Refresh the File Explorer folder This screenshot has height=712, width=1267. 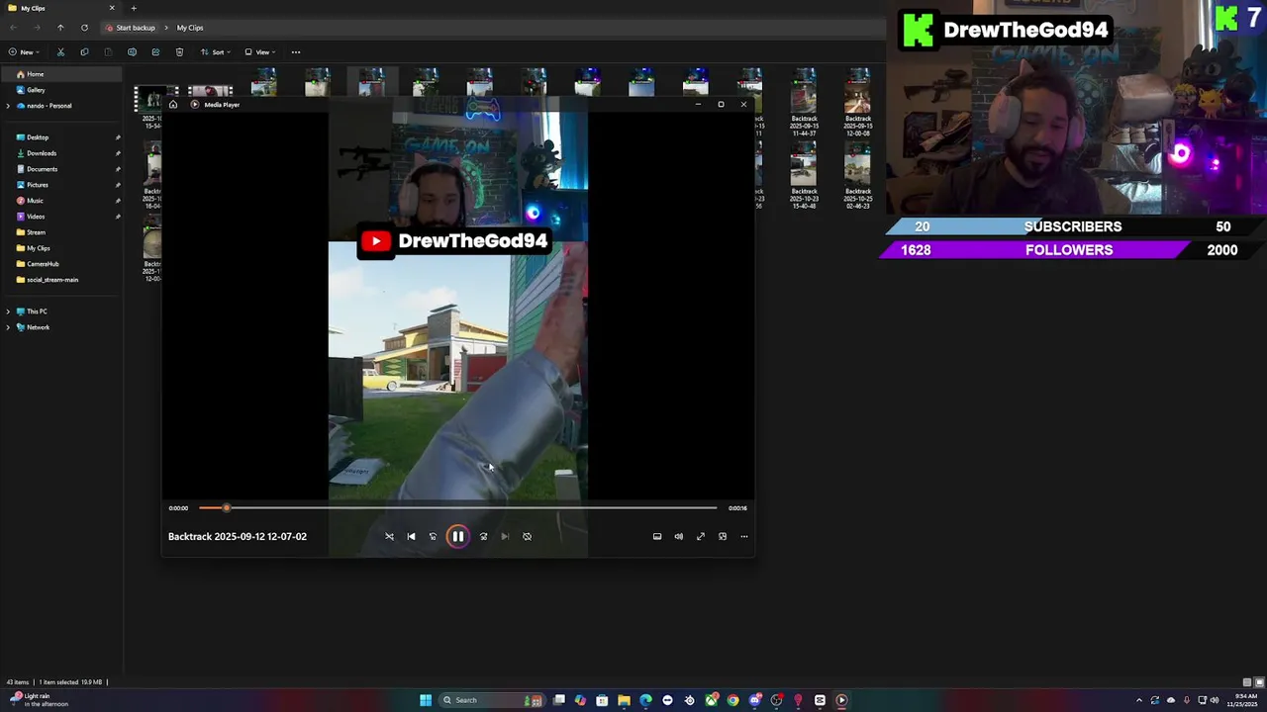[84, 28]
